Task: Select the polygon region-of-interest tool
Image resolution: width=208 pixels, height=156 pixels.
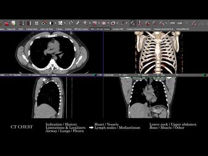Action: [x=71, y=23]
